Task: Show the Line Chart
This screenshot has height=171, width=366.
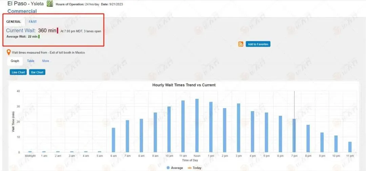Action: [x=18, y=72]
